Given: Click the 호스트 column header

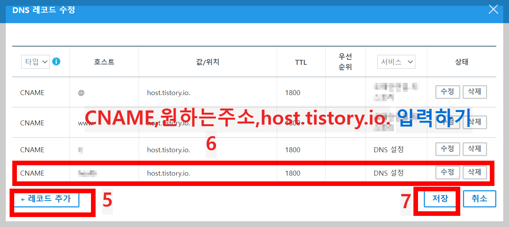Looking at the screenshot, I should pyautogui.click(x=104, y=61).
